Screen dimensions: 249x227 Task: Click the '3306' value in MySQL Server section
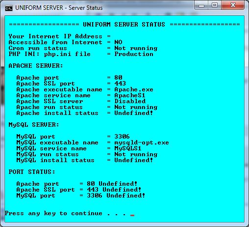pos(122,137)
